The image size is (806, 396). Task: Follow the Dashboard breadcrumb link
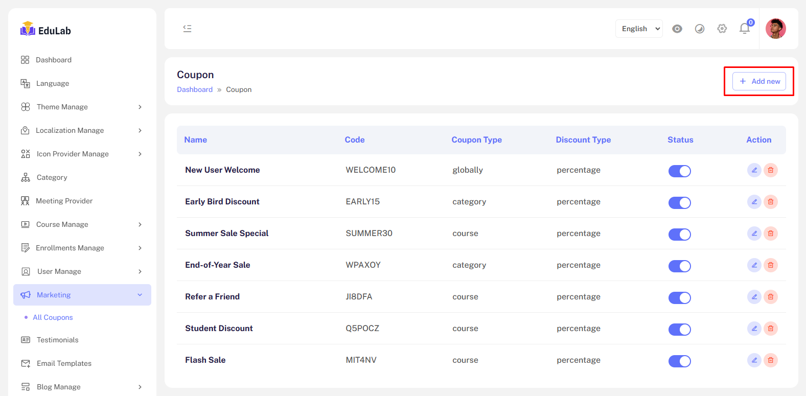tap(195, 89)
